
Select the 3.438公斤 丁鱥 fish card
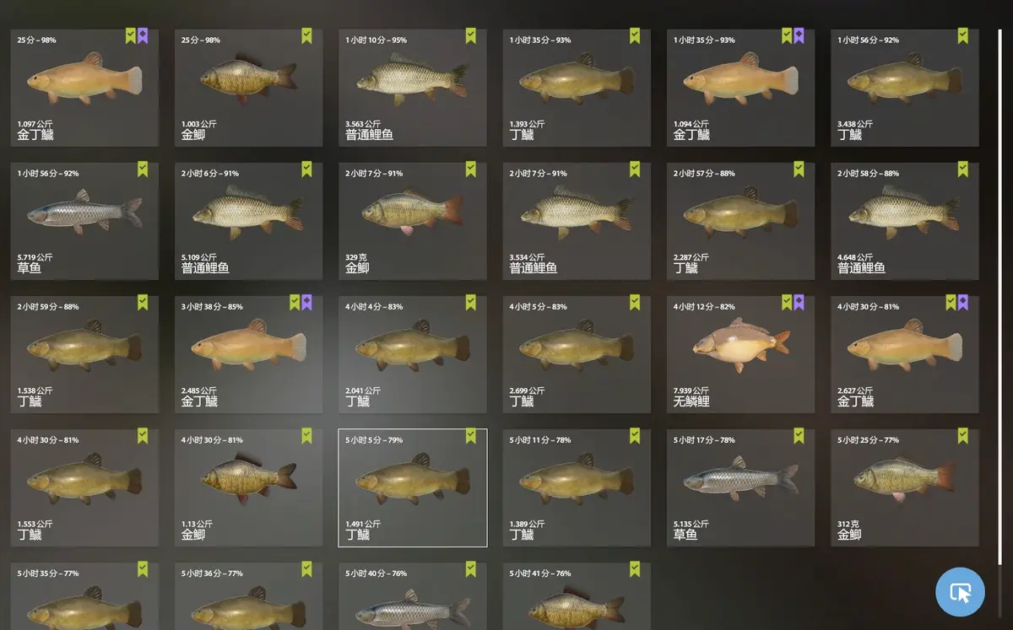(x=905, y=88)
